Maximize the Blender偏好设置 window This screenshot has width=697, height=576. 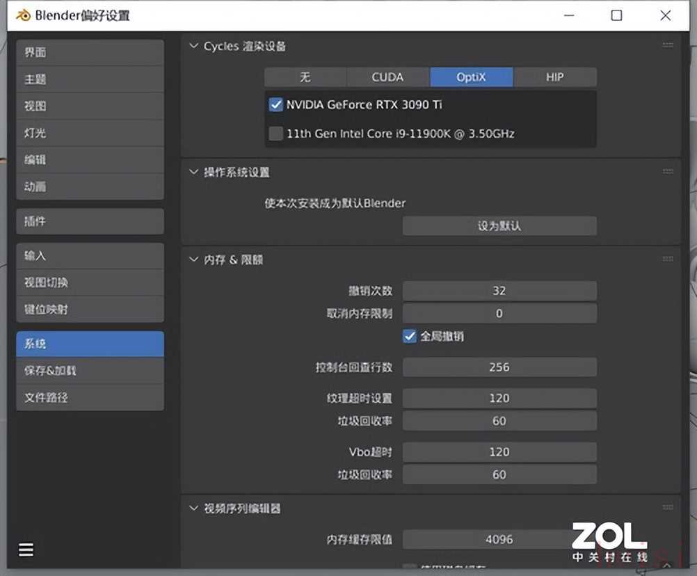point(616,15)
